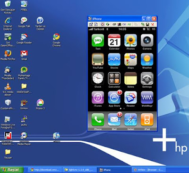Select the Hürriyet Türkiye desktop shortcut
Screen dimensions: 189x173
coord(8,139)
